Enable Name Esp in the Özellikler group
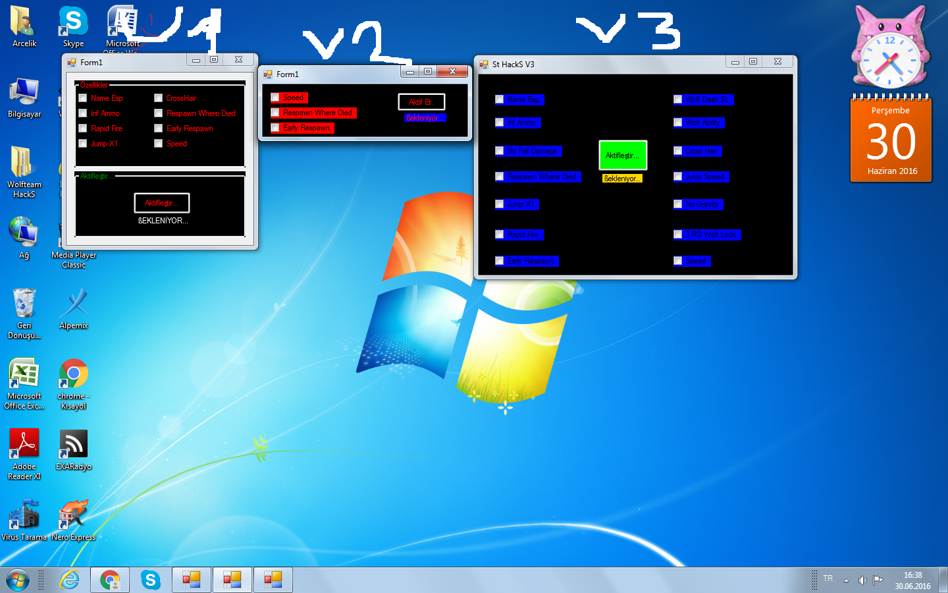The height and width of the screenshot is (593, 948). (x=82, y=98)
